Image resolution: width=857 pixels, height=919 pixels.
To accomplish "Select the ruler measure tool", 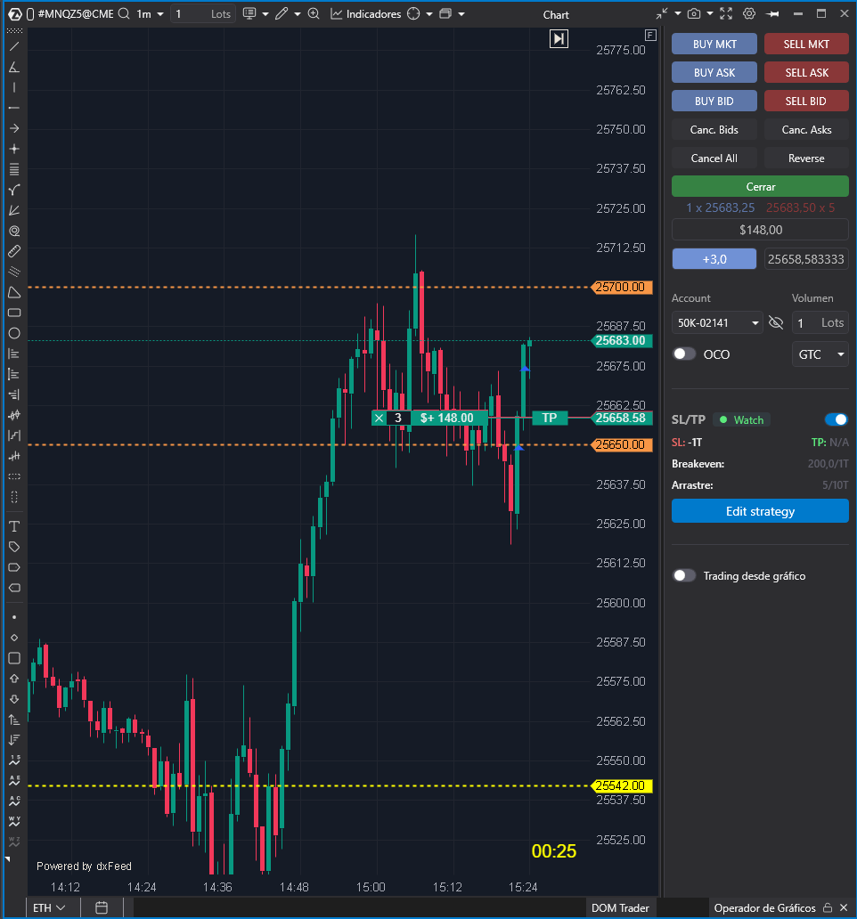I will coord(14,251).
